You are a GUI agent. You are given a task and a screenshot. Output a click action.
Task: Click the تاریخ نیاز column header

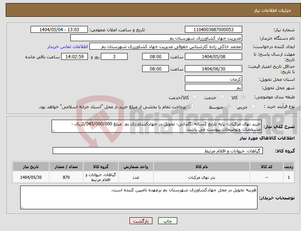click(31, 167)
